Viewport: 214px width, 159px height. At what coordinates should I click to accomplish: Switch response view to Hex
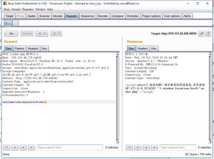pos(154,49)
